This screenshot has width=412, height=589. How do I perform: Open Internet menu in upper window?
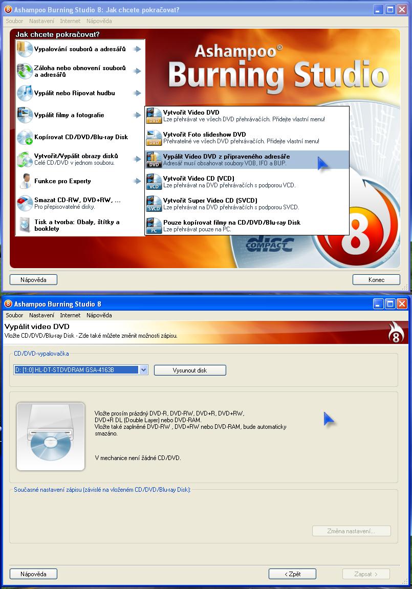70,21
